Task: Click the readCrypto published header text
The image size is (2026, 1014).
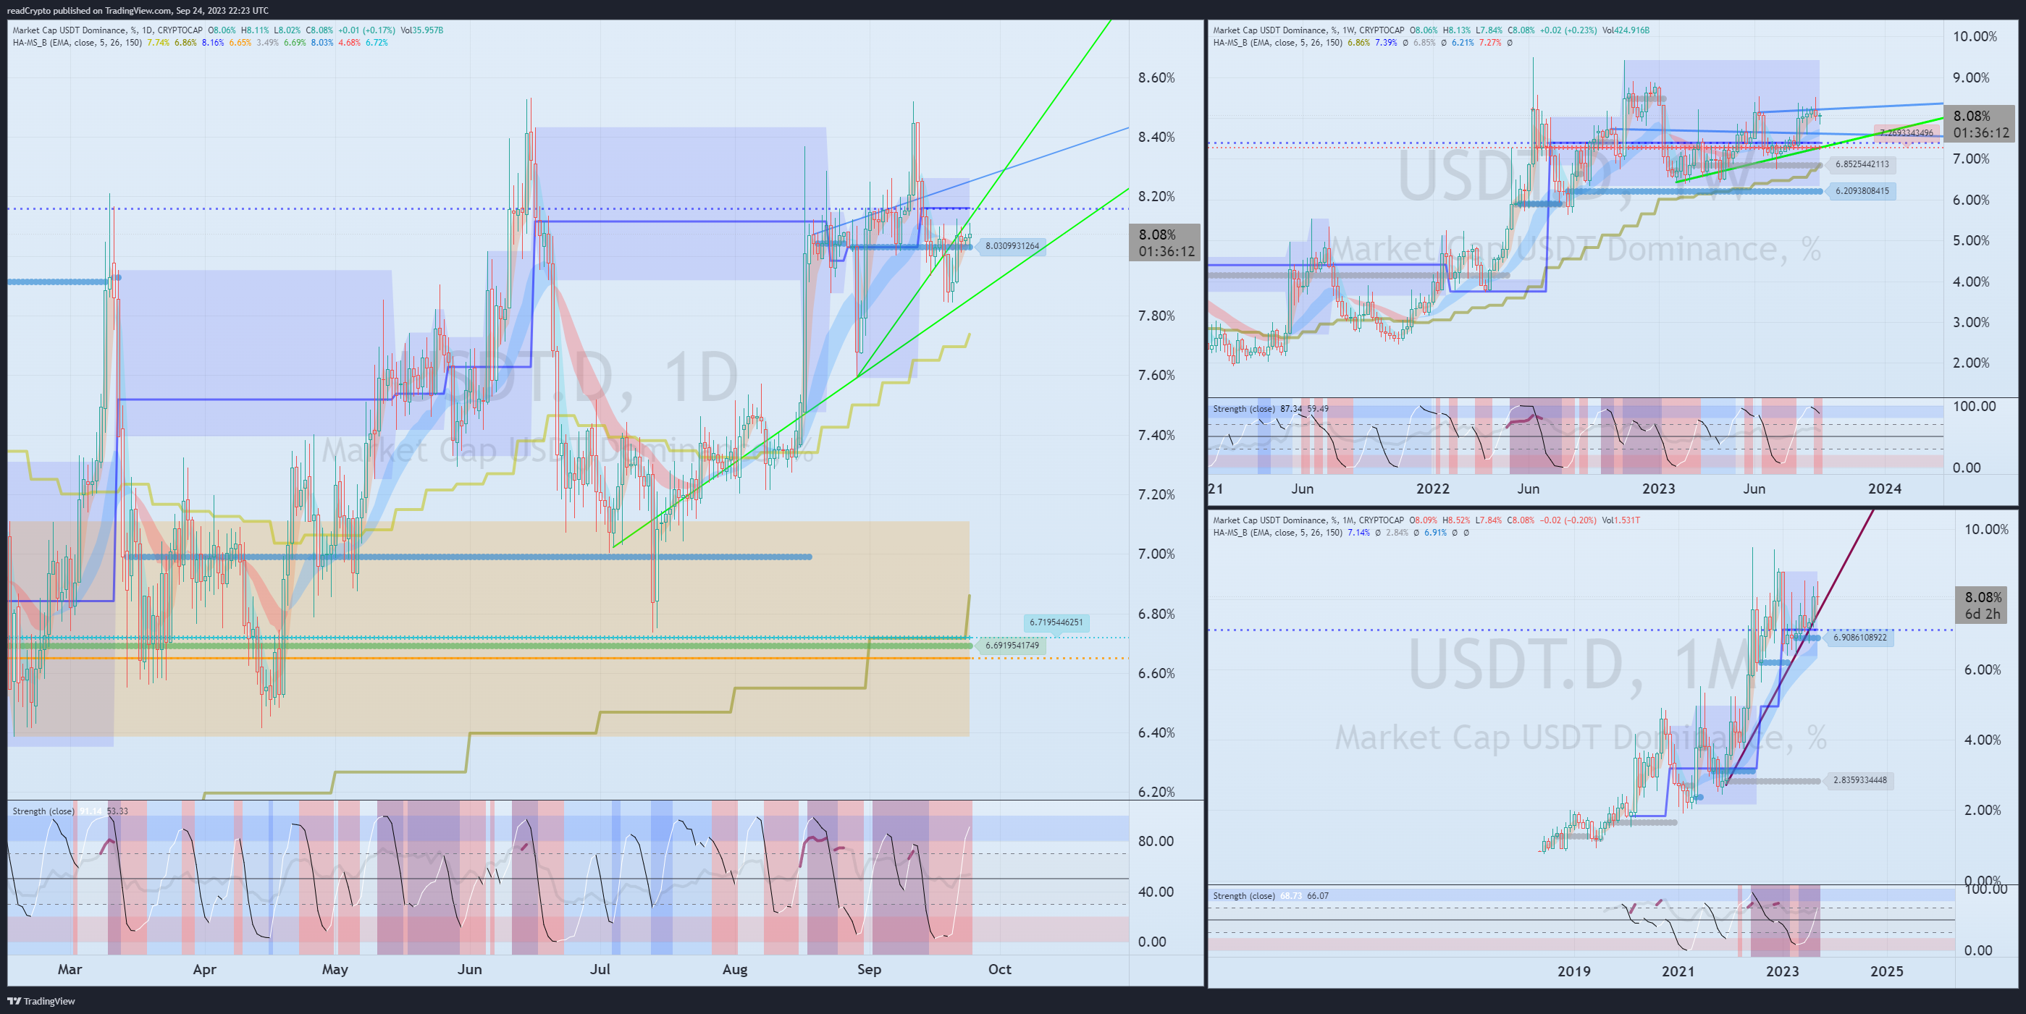Action: 138,10
